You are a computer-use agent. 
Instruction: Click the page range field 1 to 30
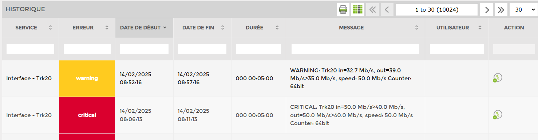(x=436, y=10)
